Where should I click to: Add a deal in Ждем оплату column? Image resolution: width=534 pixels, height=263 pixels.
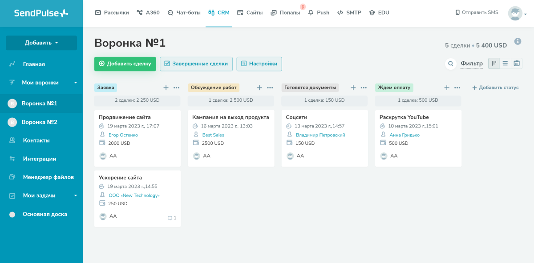pyautogui.click(x=446, y=88)
